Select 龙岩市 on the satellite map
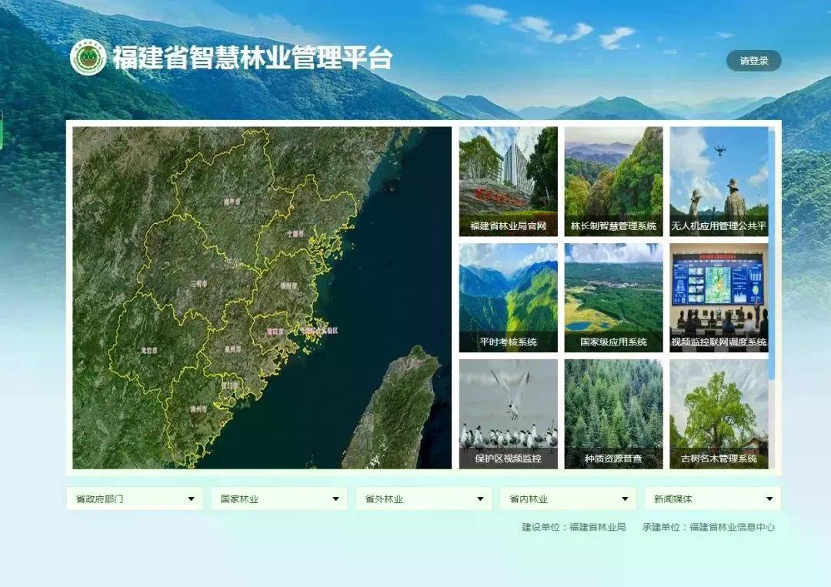831x587 pixels. coord(149,350)
